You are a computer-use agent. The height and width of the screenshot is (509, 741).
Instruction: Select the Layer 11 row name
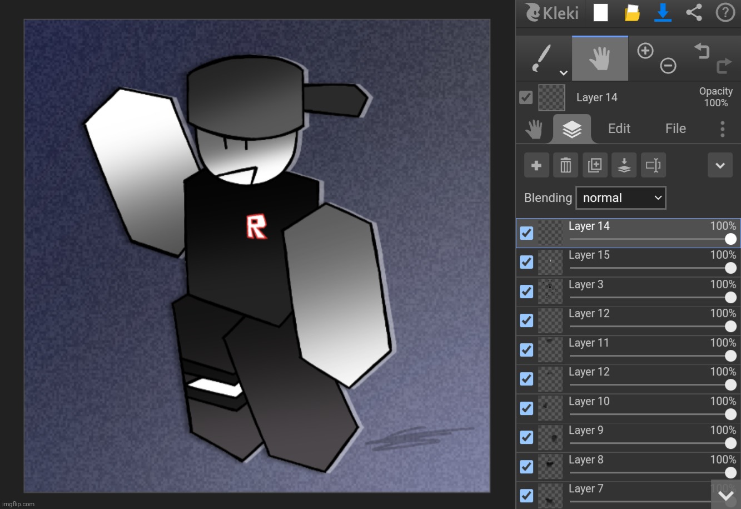point(589,343)
